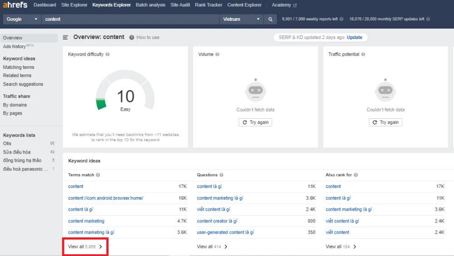454x256 pixels.
Task: Click View all 414 questions
Action: pos(212,246)
